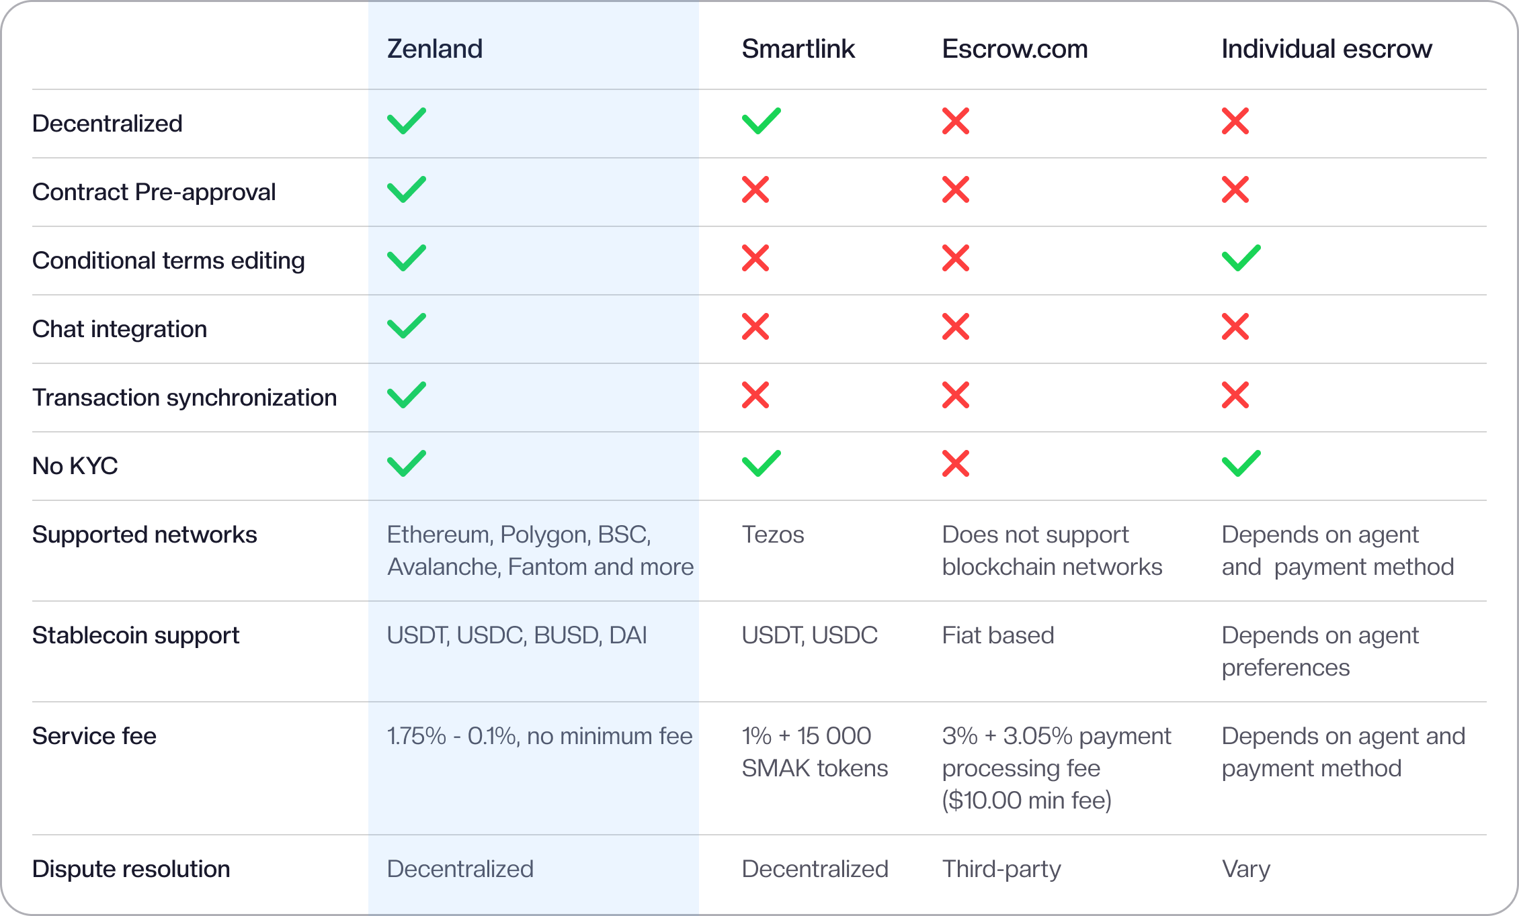
Task: Click the Dispute resolution row label
Action: (x=131, y=869)
